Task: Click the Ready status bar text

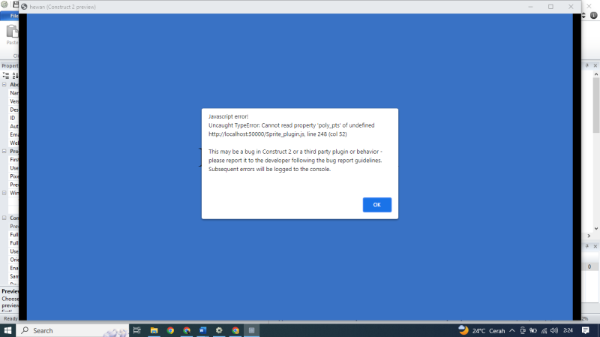Action: (x=10, y=319)
